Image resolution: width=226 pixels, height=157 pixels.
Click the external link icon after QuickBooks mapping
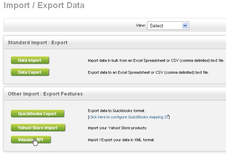pyautogui.click(x=167, y=117)
